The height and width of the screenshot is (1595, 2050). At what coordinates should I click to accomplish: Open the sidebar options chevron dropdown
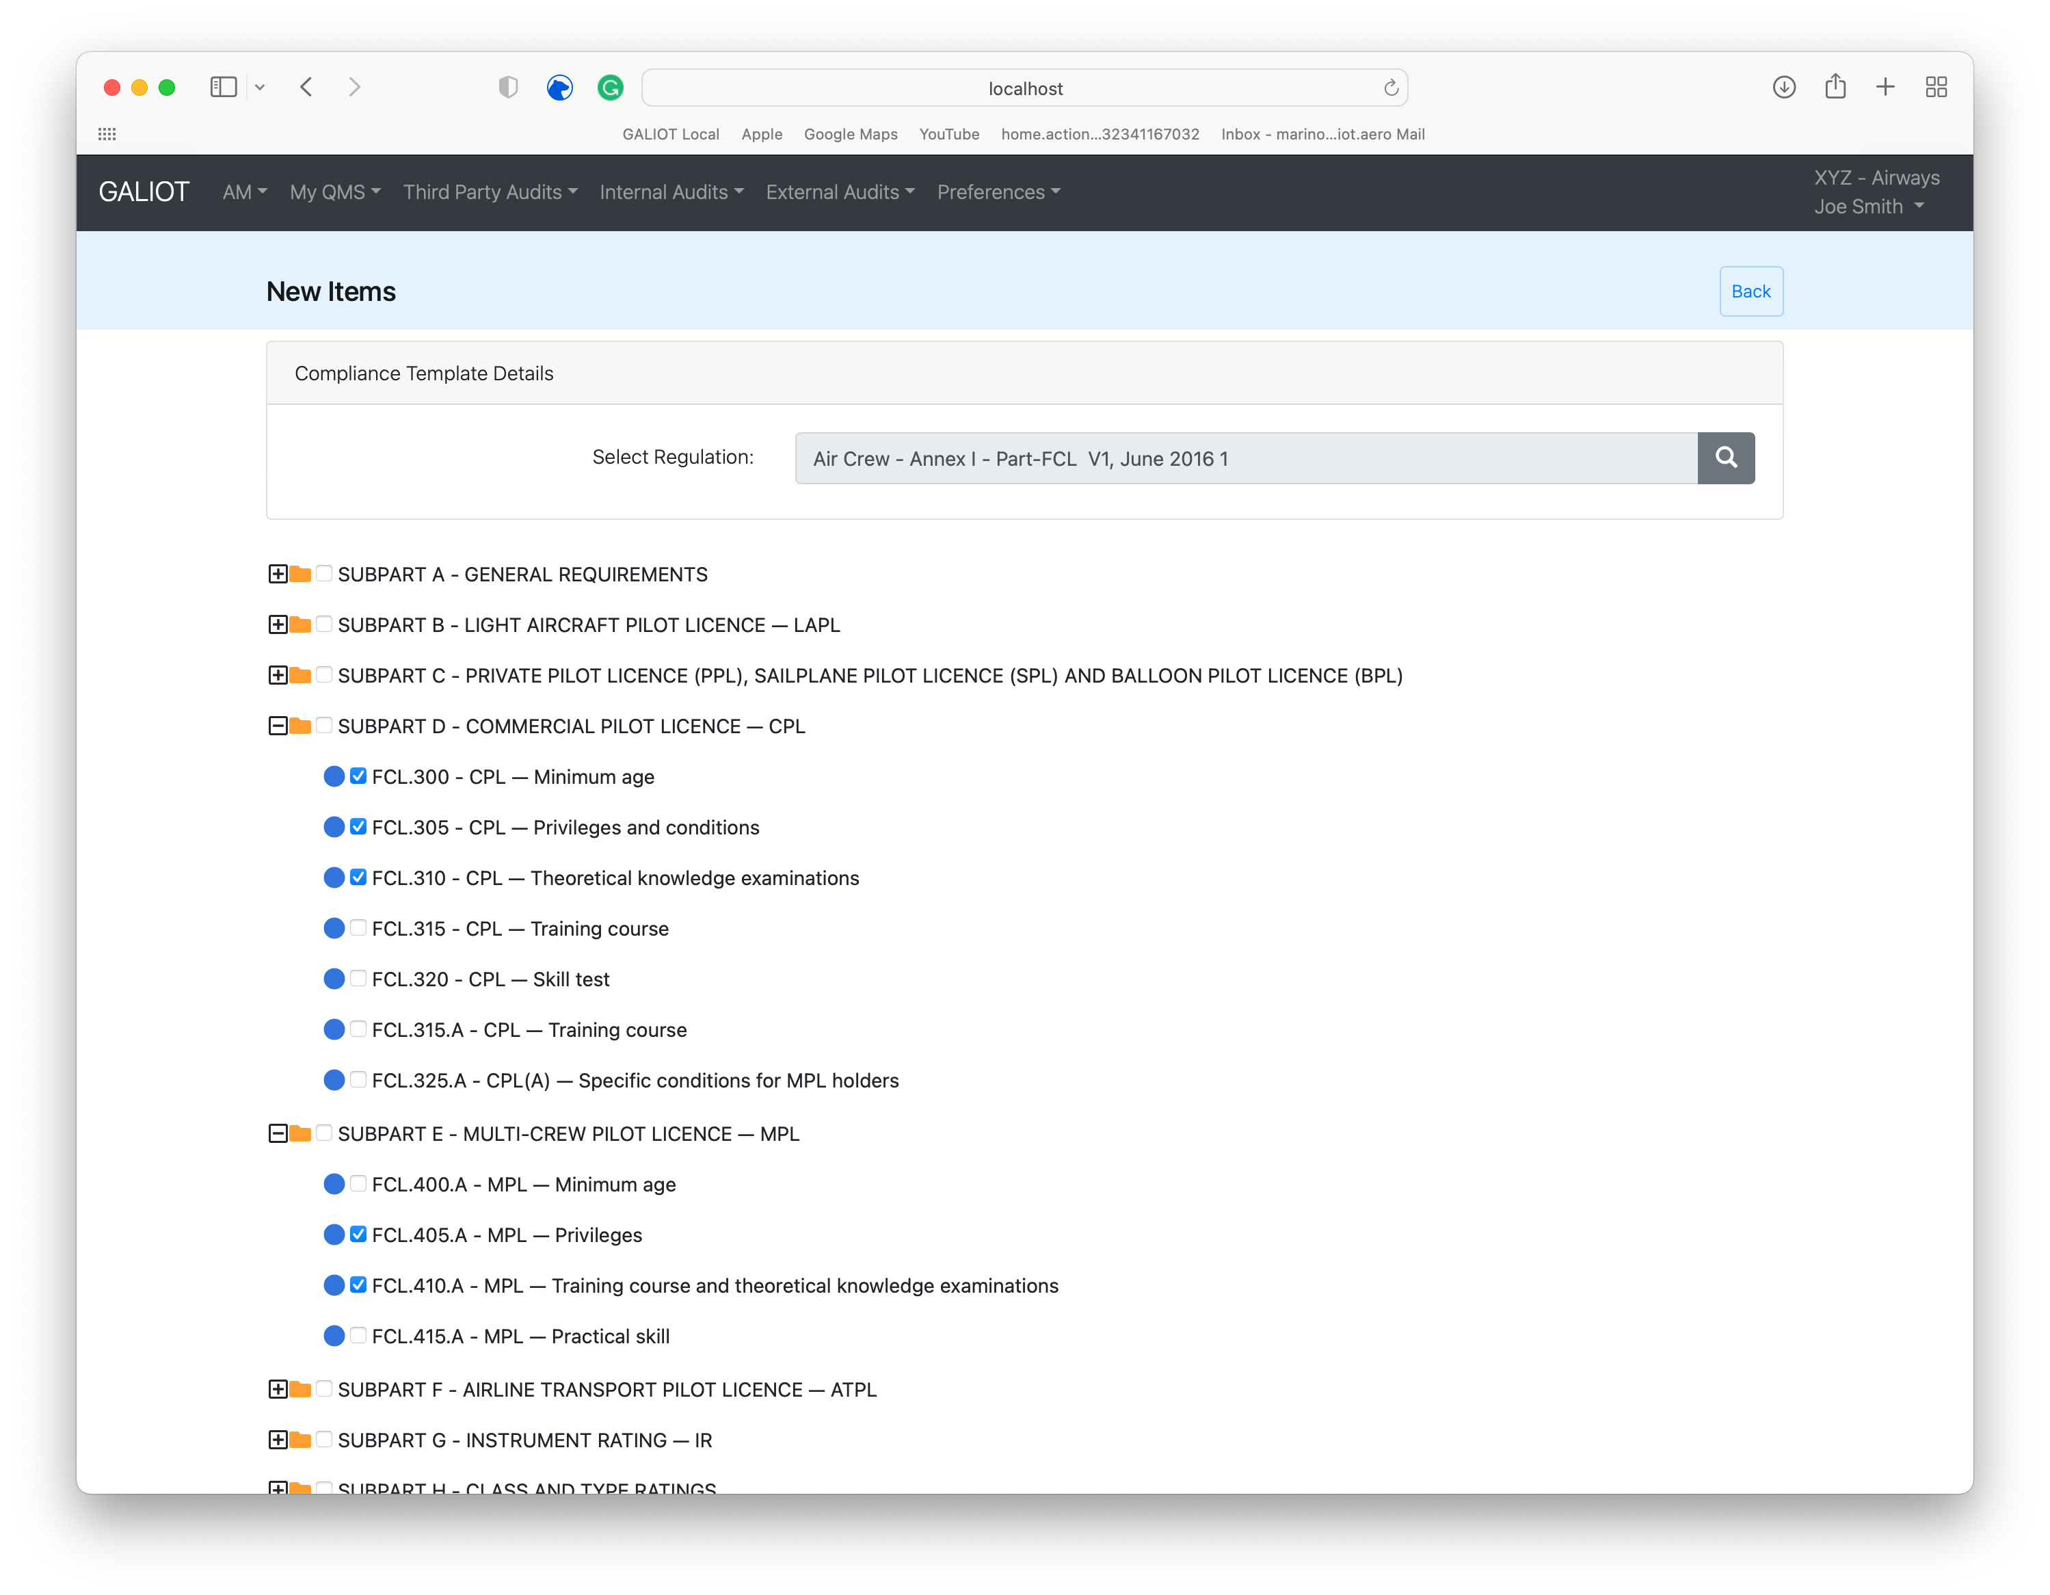click(x=260, y=88)
